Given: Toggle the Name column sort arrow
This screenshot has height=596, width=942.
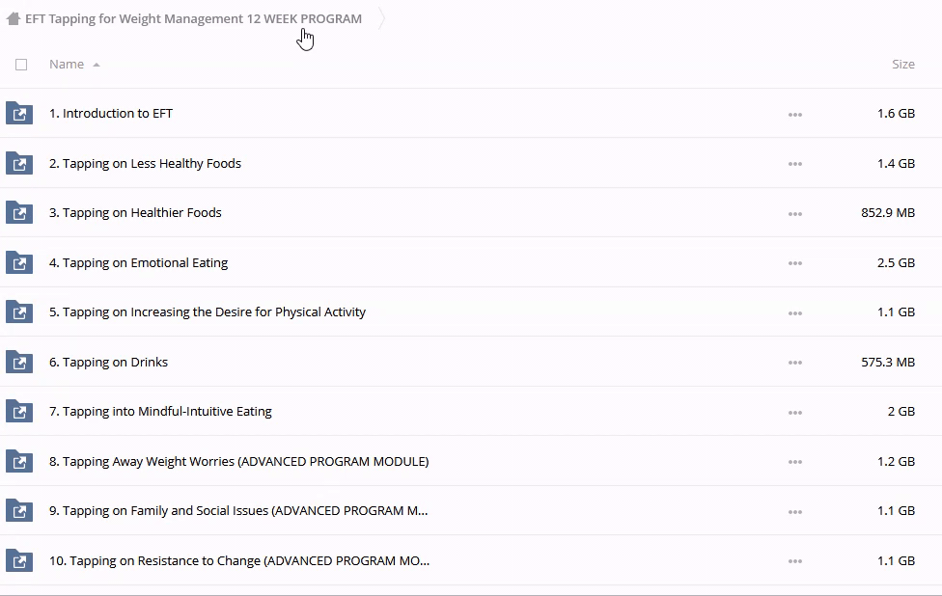Looking at the screenshot, I should [97, 65].
